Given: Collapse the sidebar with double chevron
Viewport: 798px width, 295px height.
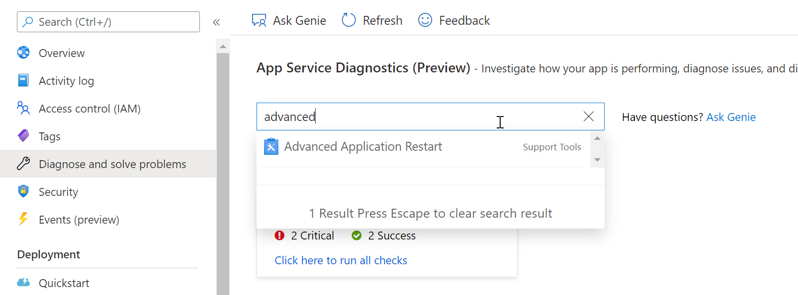Looking at the screenshot, I should (x=216, y=22).
